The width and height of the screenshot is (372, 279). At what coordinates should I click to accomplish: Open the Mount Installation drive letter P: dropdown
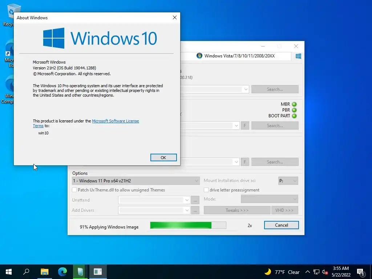pyautogui.click(x=288, y=181)
